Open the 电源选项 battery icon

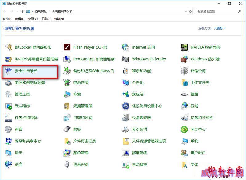(67, 82)
